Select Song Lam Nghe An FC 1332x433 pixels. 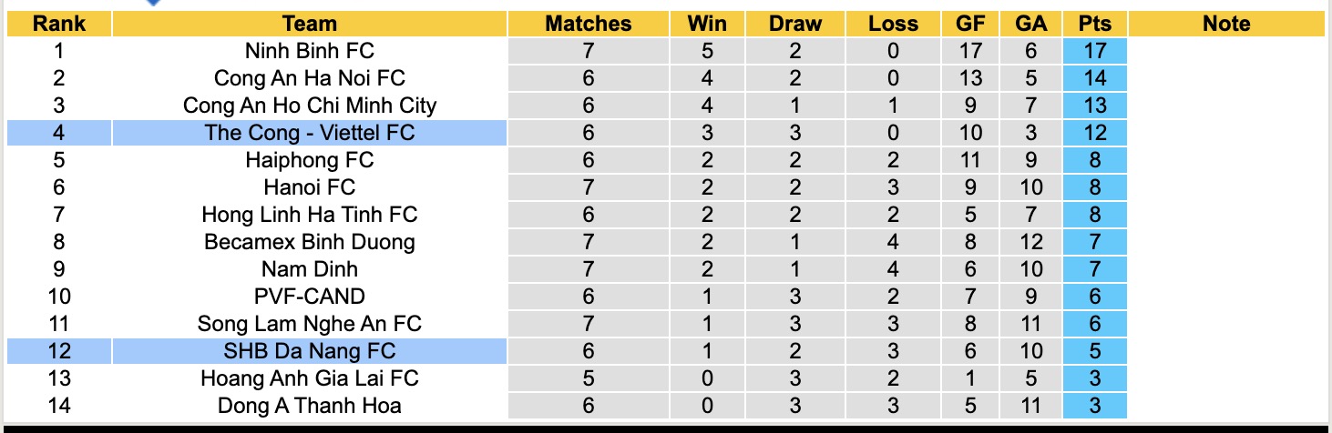click(x=310, y=324)
